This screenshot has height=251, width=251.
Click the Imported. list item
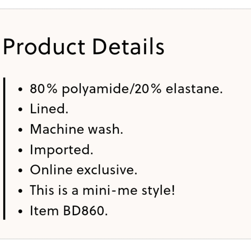61,150
